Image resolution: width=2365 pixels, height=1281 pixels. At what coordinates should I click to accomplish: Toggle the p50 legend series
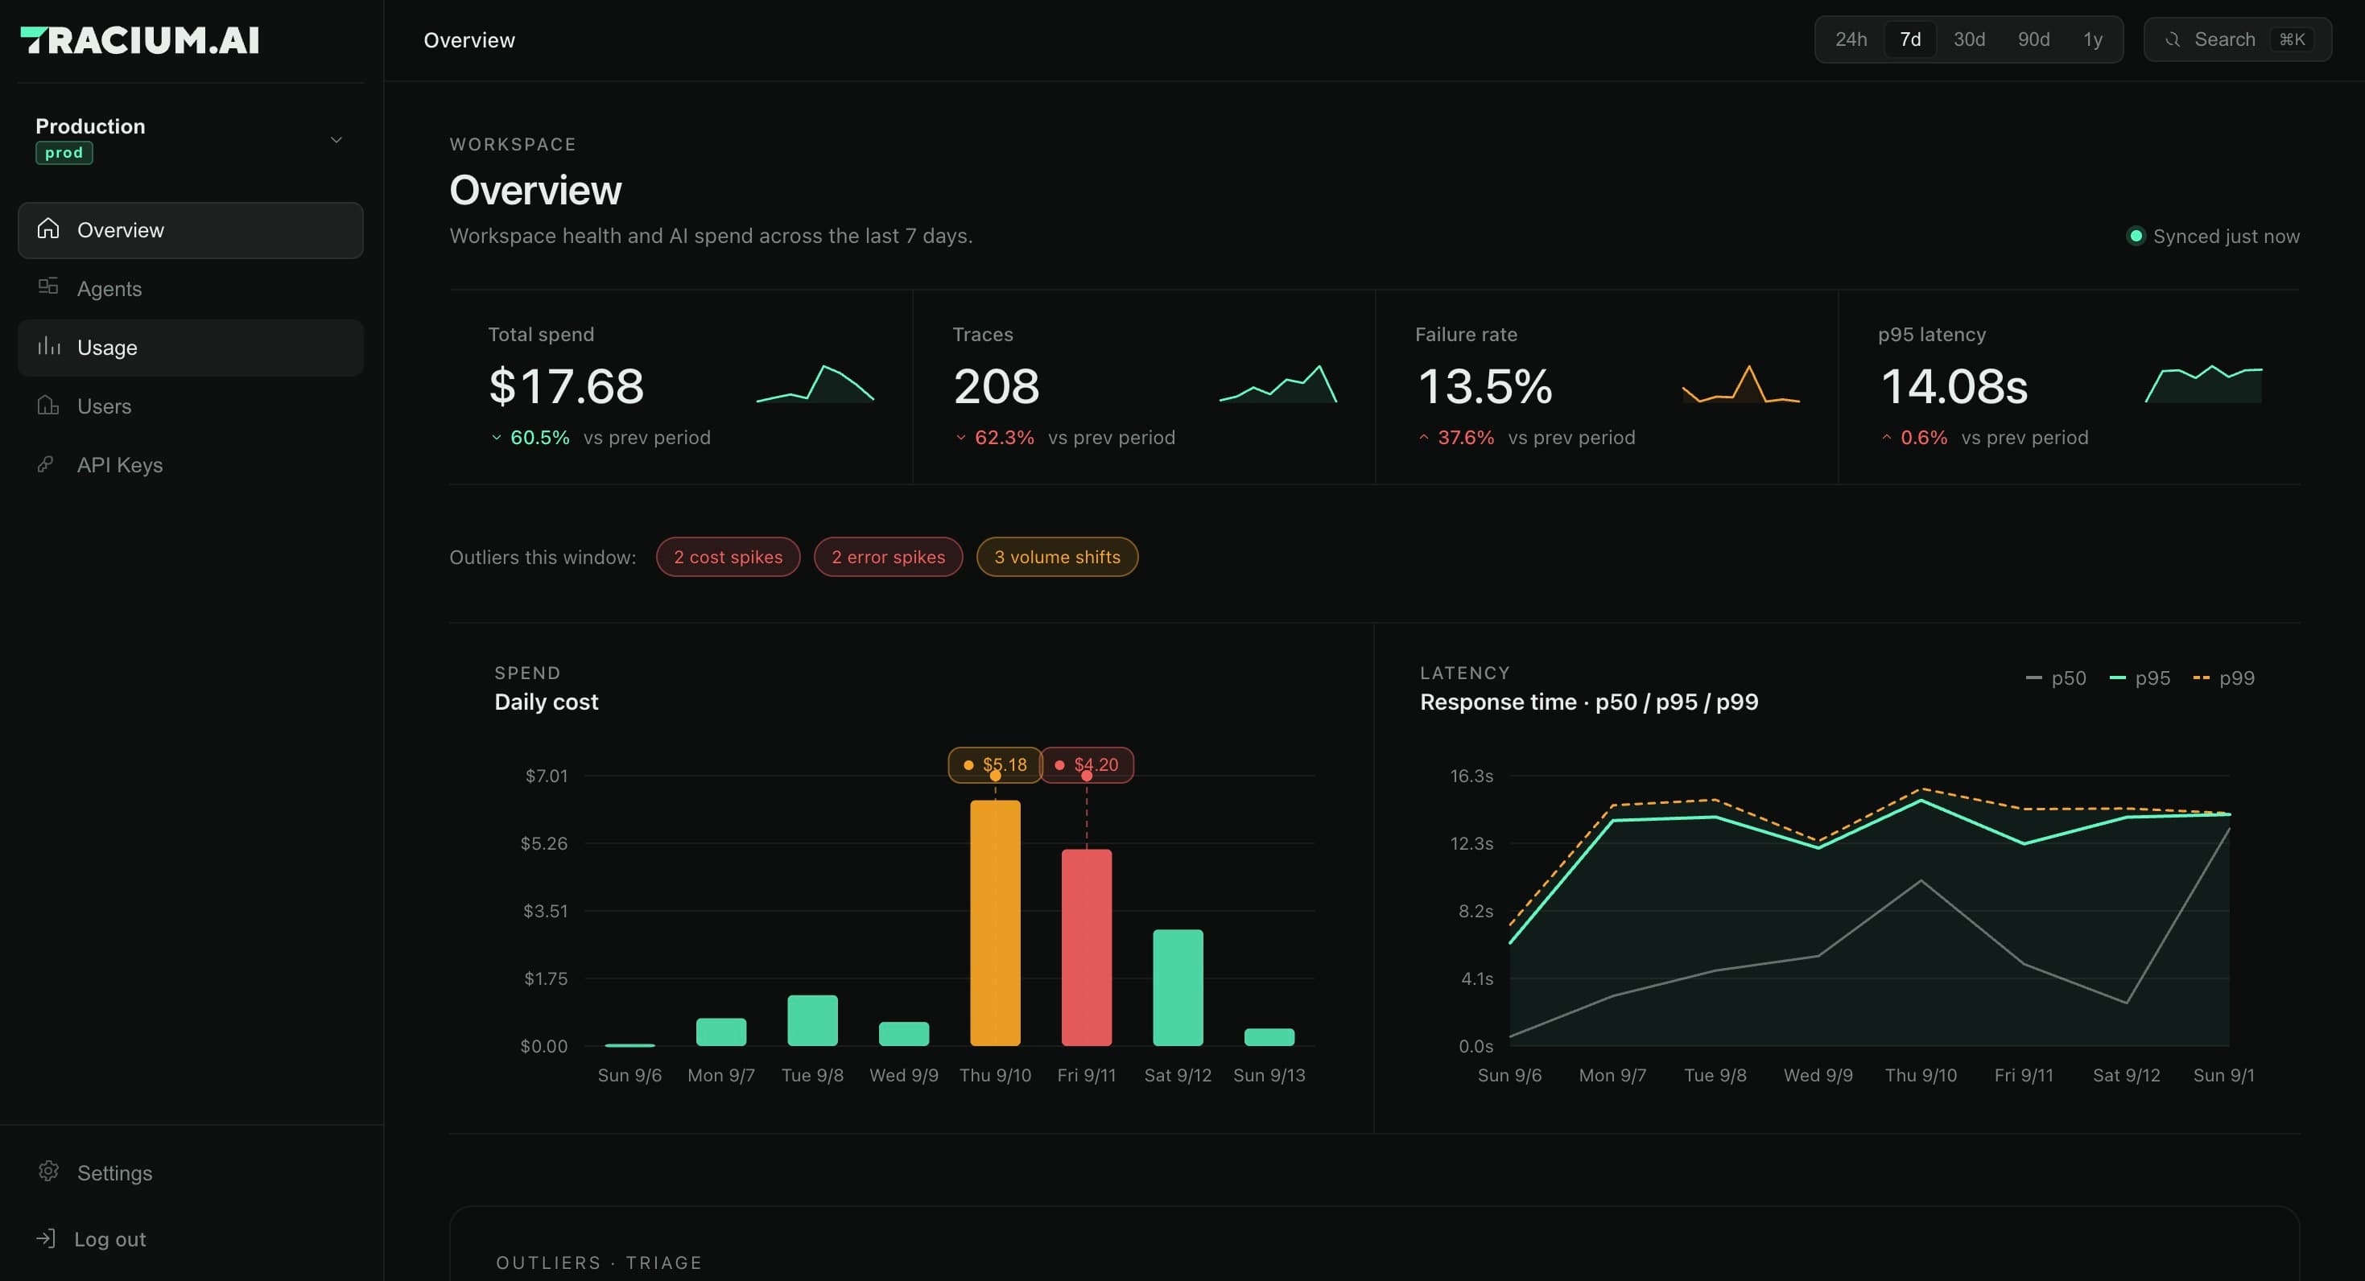pos(2056,678)
